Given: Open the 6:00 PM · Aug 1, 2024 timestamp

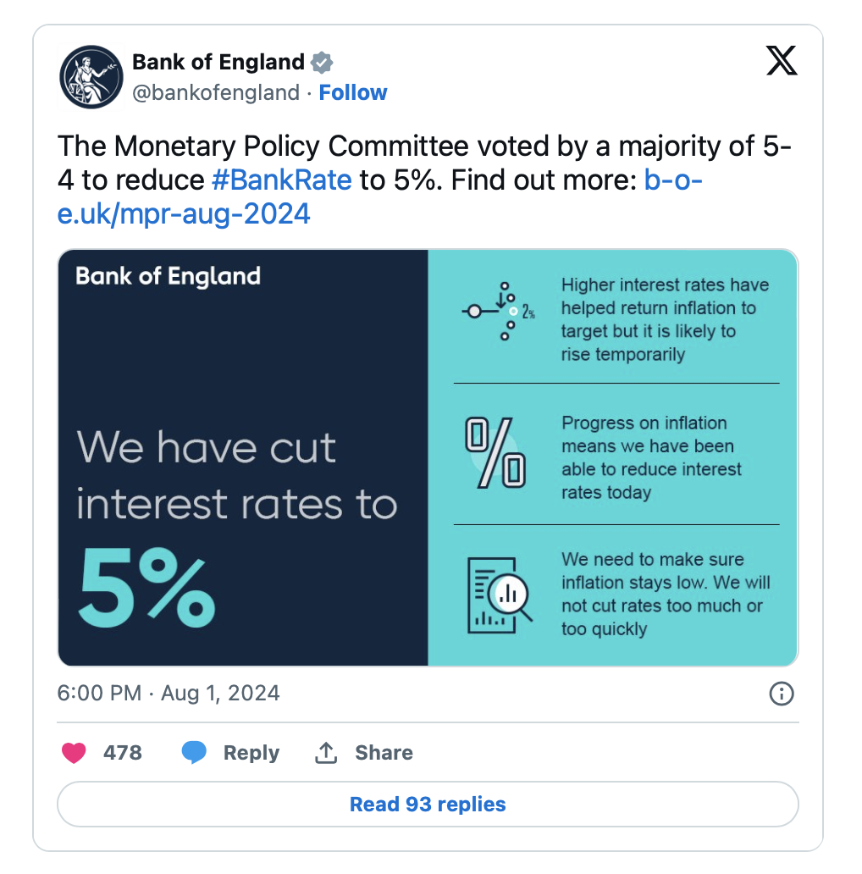Looking at the screenshot, I should click(169, 694).
